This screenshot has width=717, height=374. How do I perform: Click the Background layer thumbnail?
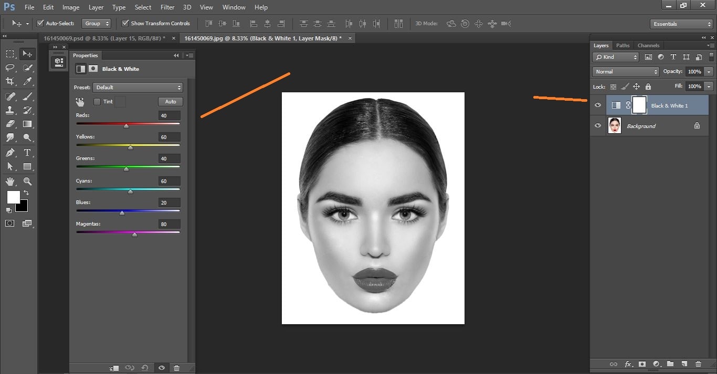614,125
